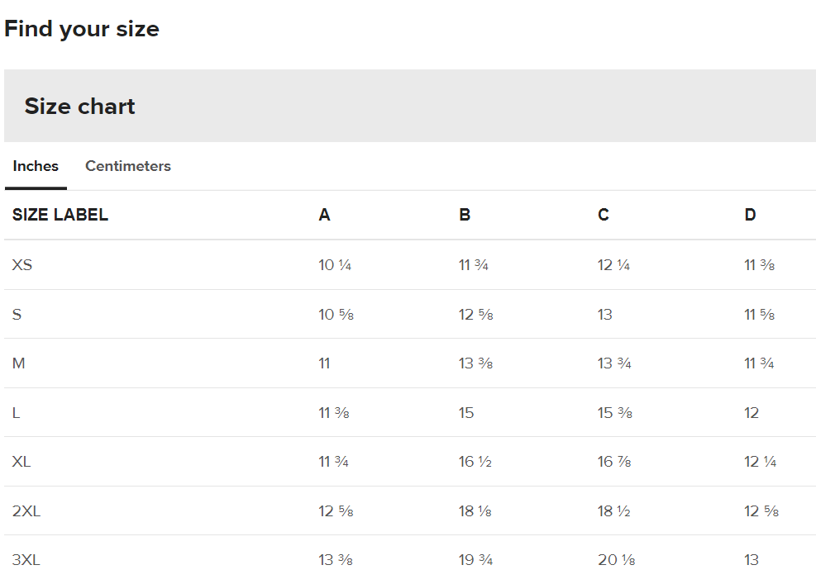Click the Find your size heading

pos(82,29)
